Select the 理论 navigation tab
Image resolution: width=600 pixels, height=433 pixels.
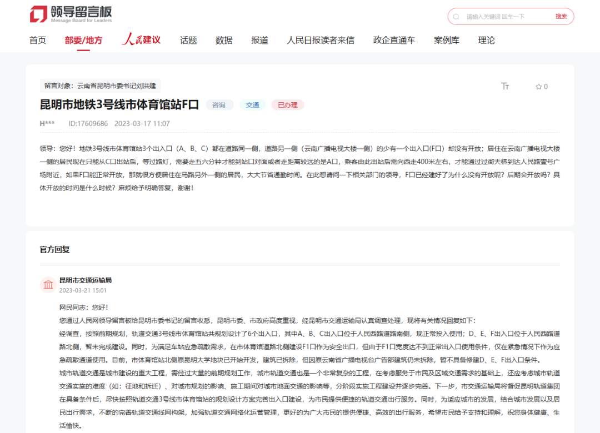coord(486,40)
